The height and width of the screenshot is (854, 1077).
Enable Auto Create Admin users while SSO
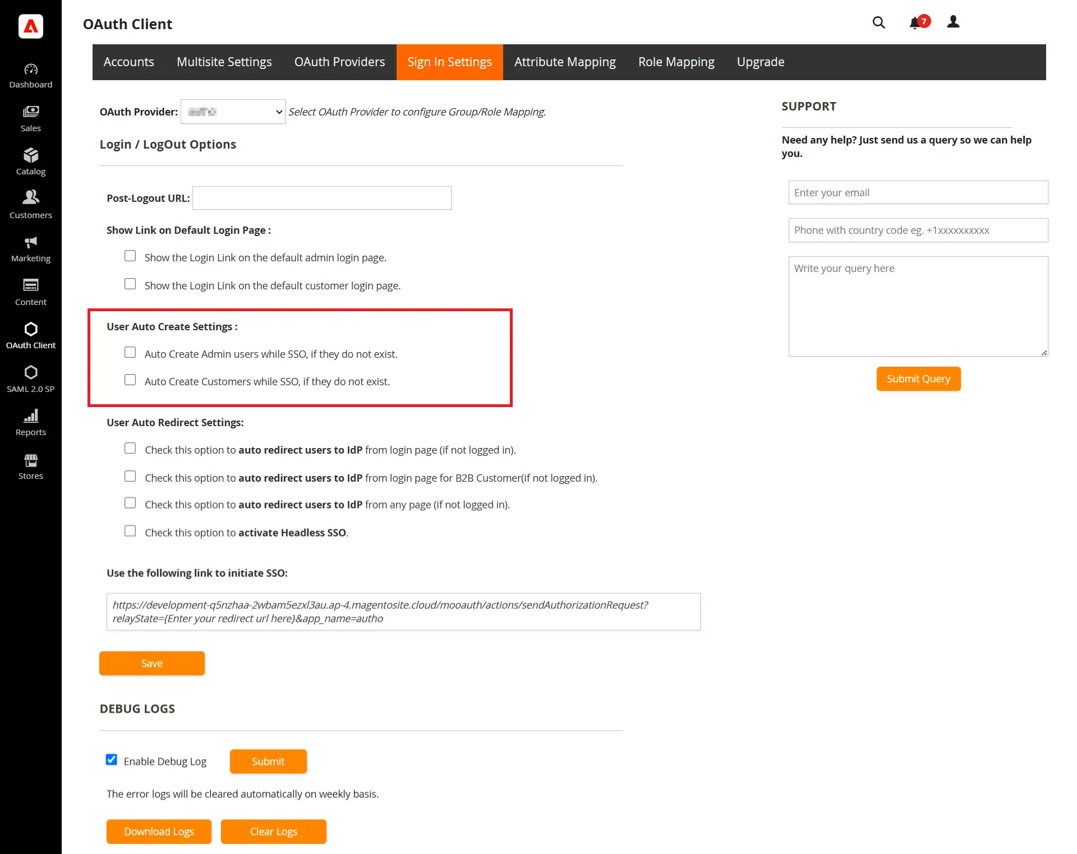[x=130, y=353]
